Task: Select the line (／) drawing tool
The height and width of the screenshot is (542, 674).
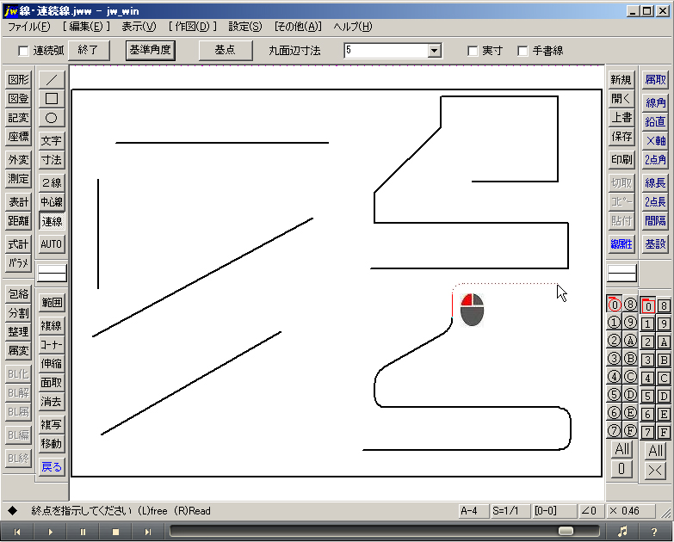Action: point(52,79)
